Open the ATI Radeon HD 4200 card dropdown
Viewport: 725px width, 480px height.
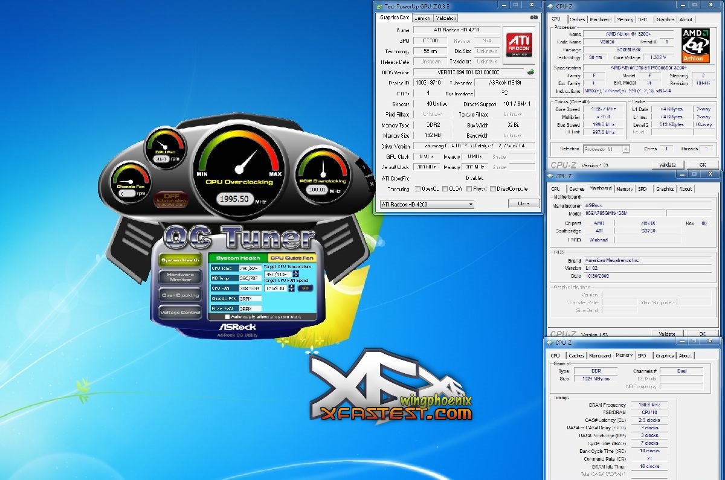tap(427, 204)
